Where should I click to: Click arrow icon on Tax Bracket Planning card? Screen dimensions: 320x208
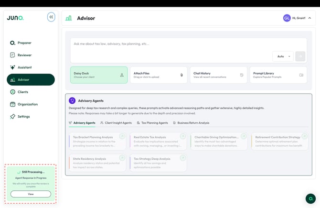(x=122, y=136)
